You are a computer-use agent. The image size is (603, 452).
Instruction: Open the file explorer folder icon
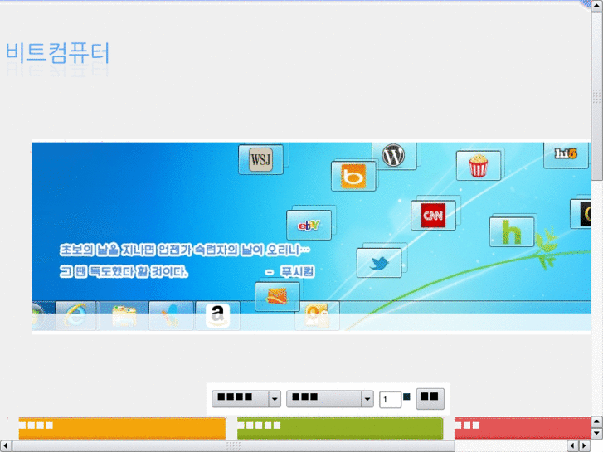point(124,316)
